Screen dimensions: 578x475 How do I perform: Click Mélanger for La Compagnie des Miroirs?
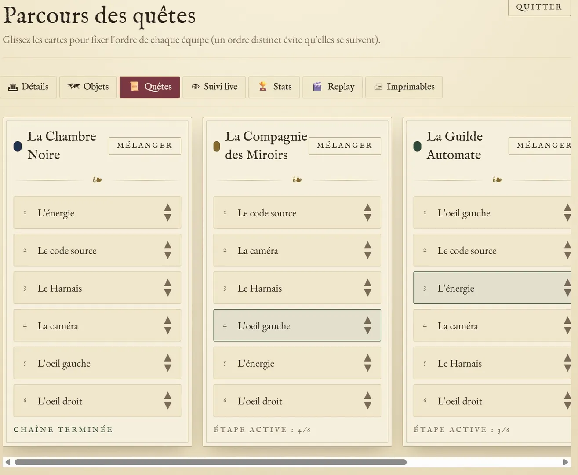click(345, 146)
